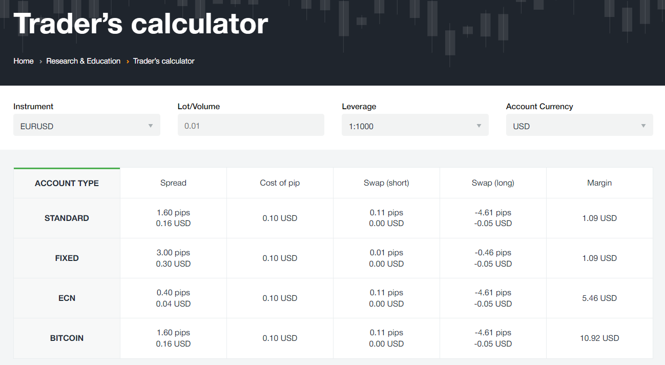Click the Lot/Volume input field
Image resolution: width=665 pixels, height=365 pixels.
251,126
